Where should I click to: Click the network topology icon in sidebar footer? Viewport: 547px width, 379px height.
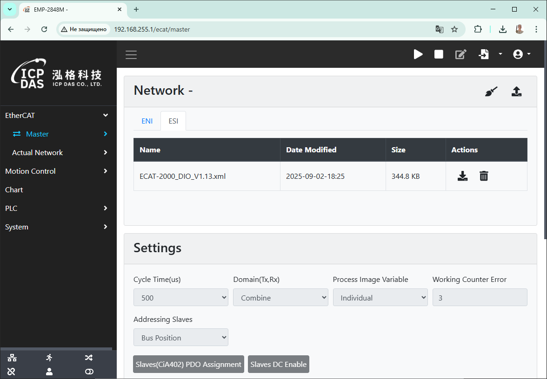click(12, 358)
